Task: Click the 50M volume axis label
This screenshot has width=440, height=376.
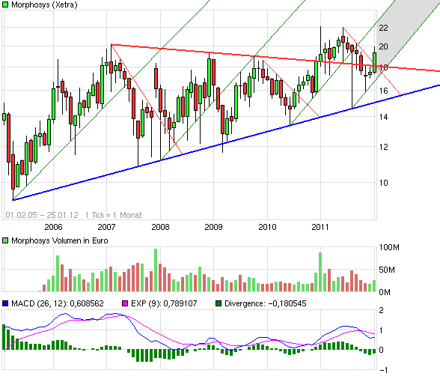Action: (387, 270)
